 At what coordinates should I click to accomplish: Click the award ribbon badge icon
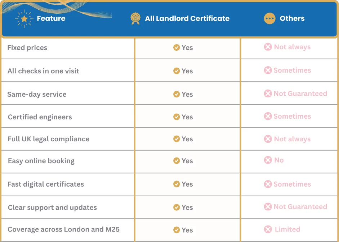135,19
